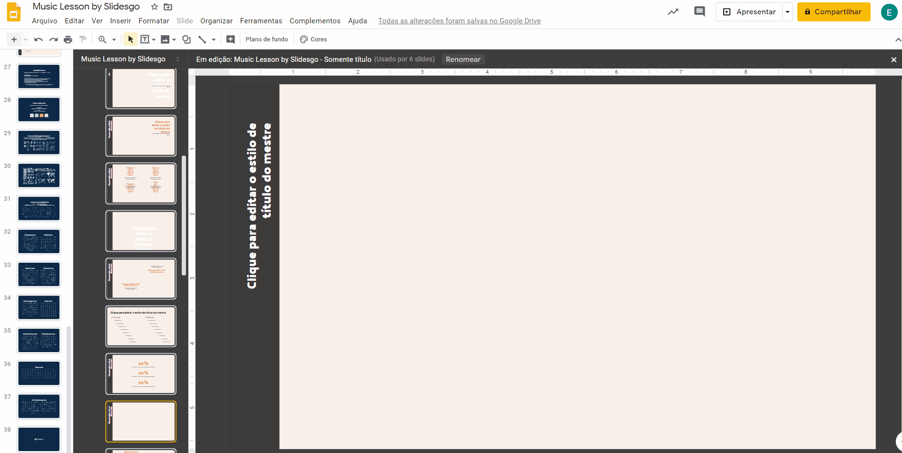Open text box placeholder dropdown arrow

[154, 39]
